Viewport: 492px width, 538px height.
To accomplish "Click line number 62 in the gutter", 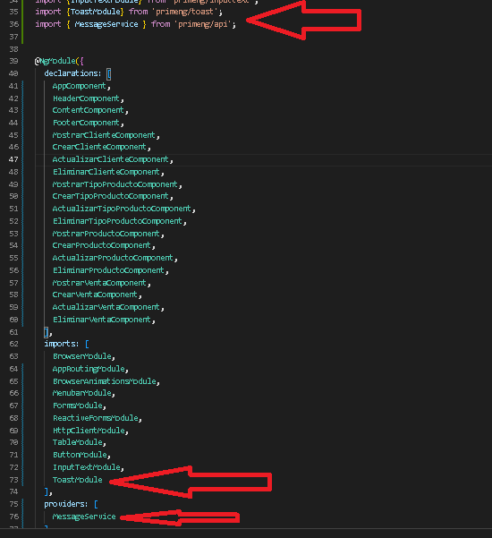I will 13,344.
